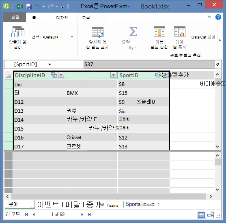
Task: Click the data grid scroll up arrow
Action: (x=217, y=75)
